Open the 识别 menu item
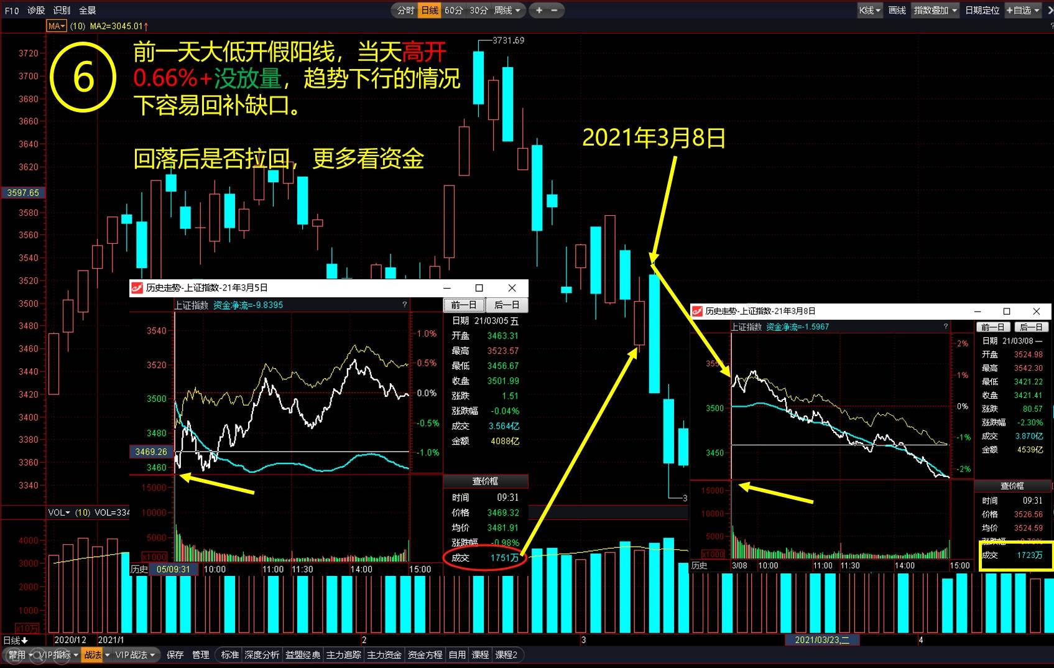The height and width of the screenshot is (668, 1054). point(62,11)
